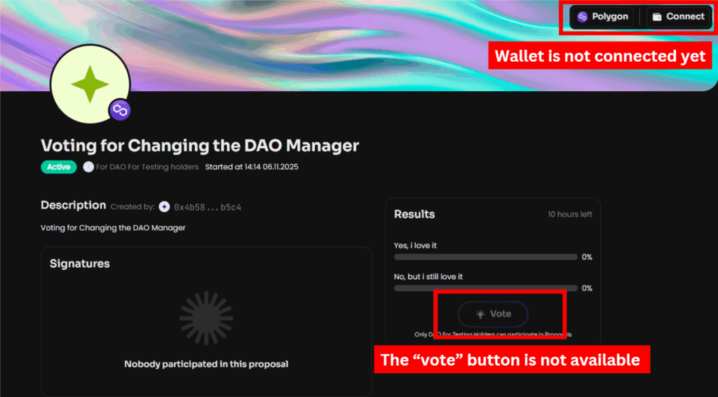The width and height of the screenshot is (718, 397).
Task: Select the "Yes, i love it" option
Action: point(420,245)
